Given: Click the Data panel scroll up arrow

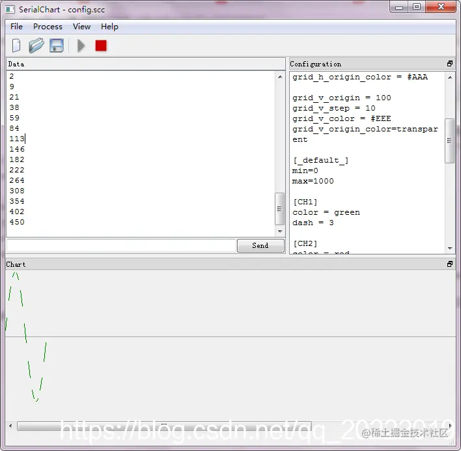Looking at the screenshot, I should [280, 77].
